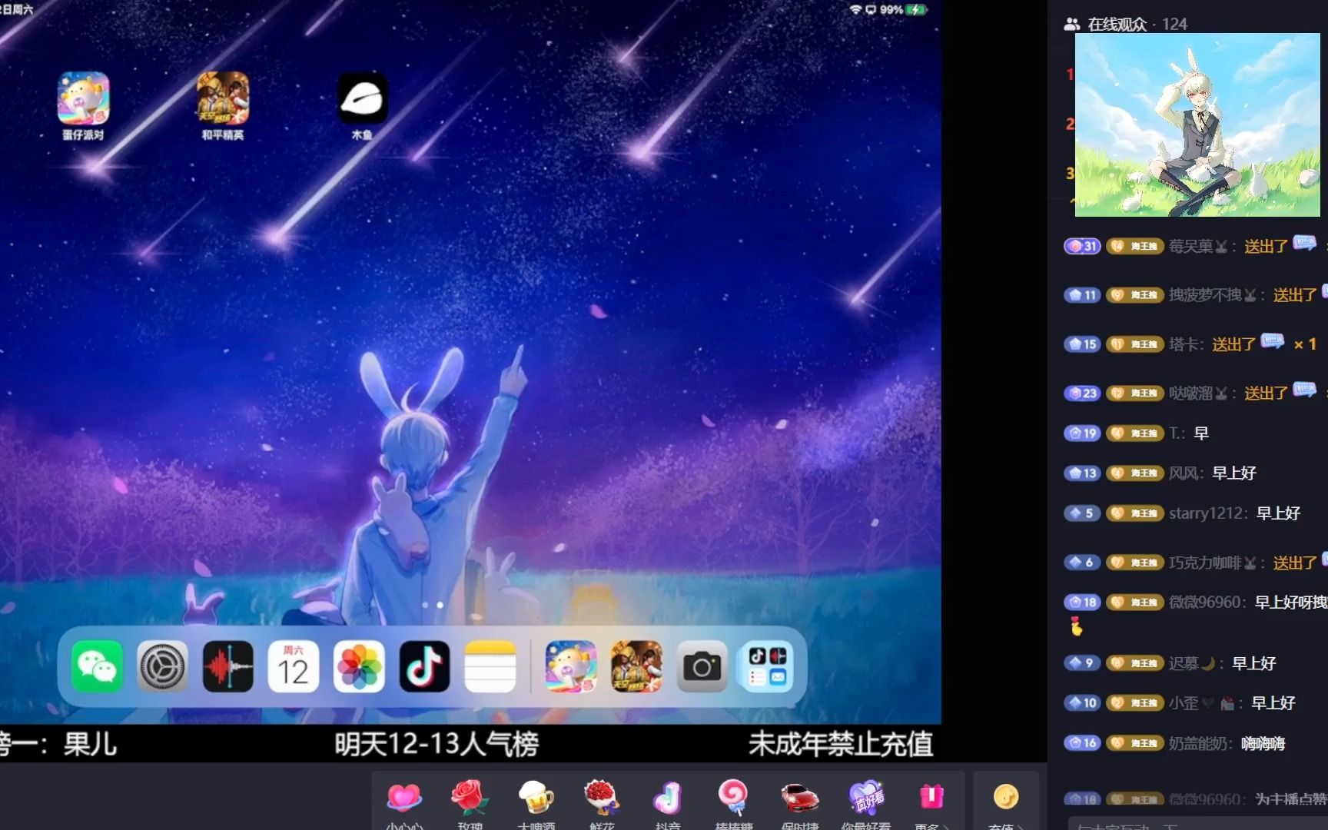Image resolution: width=1328 pixels, height=830 pixels.
Task: Click the 明天12-13人气榜 banner text
Action: coord(437,744)
